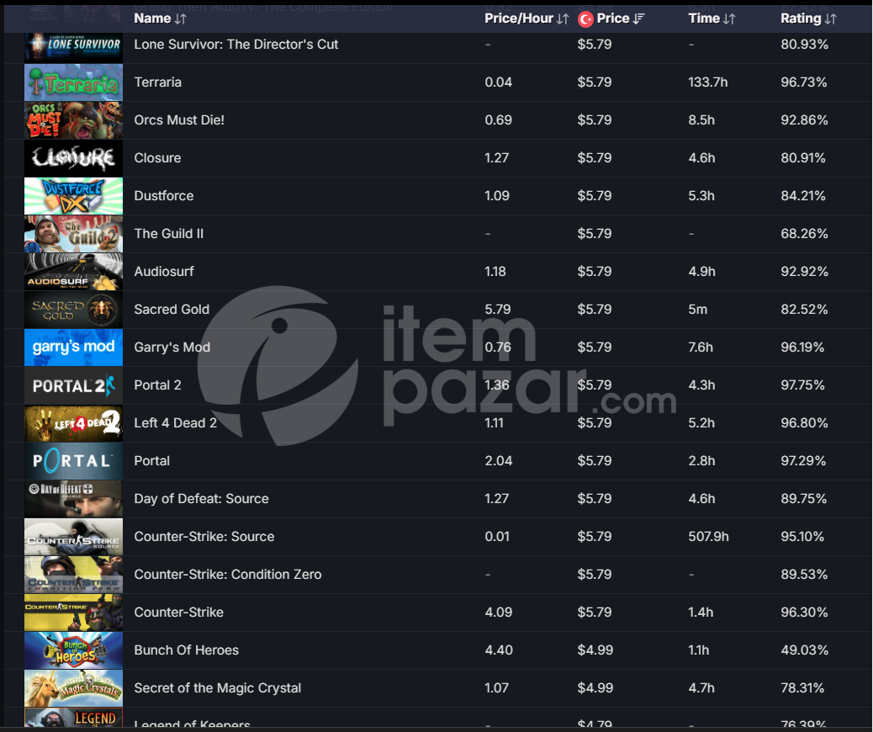
Task: Open Counter-Strike: Source name link
Action: tap(204, 537)
